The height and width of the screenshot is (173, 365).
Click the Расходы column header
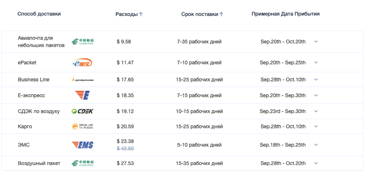(127, 14)
